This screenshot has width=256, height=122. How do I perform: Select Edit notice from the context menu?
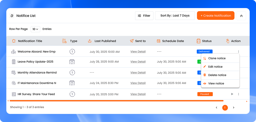tap(215, 67)
